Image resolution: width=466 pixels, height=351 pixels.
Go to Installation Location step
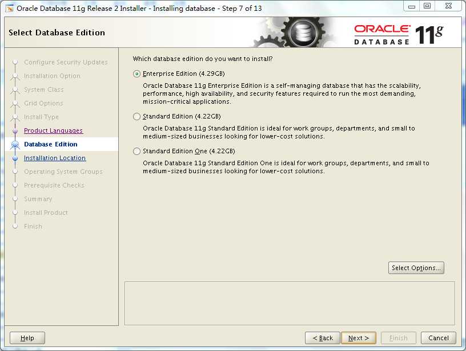(x=55, y=158)
